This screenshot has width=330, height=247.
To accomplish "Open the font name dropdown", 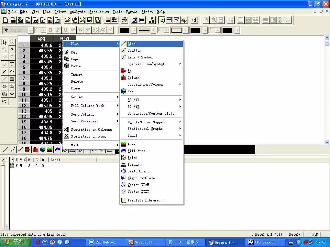I will click(x=31, y=30).
